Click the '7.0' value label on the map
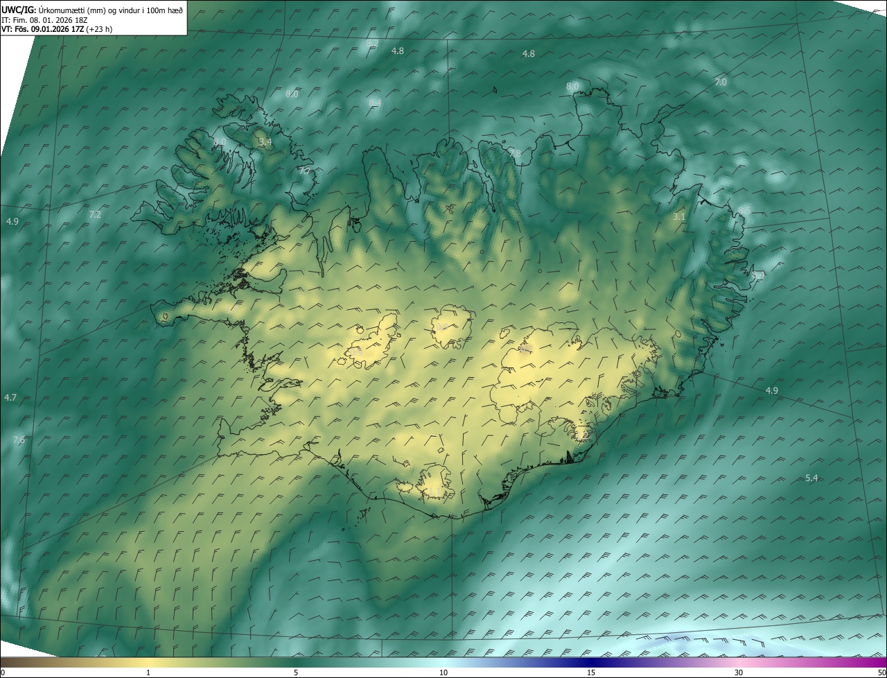Image resolution: width=887 pixels, height=678 pixels. pyautogui.click(x=721, y=82)
